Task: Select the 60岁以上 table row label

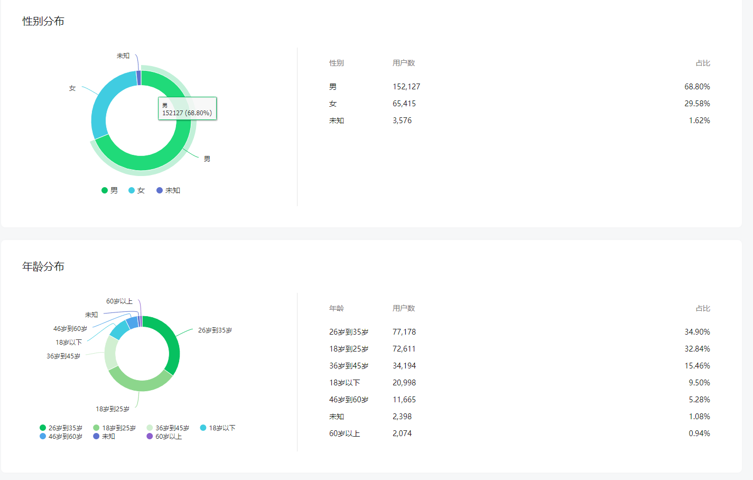Action: 345,433
